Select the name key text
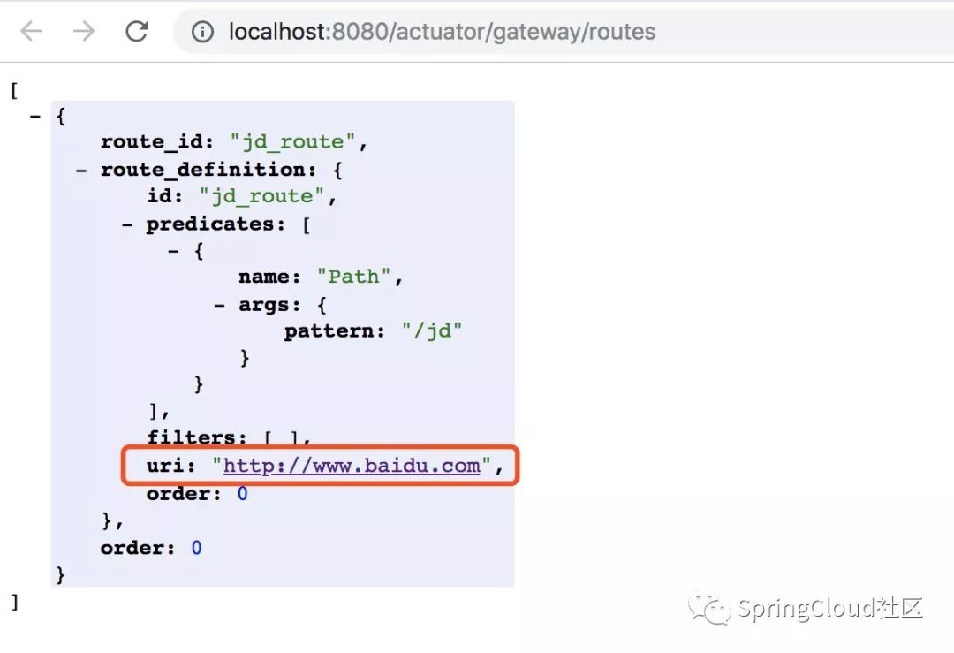The width and height of the screenshot is (954, 653). click(263, 277)
